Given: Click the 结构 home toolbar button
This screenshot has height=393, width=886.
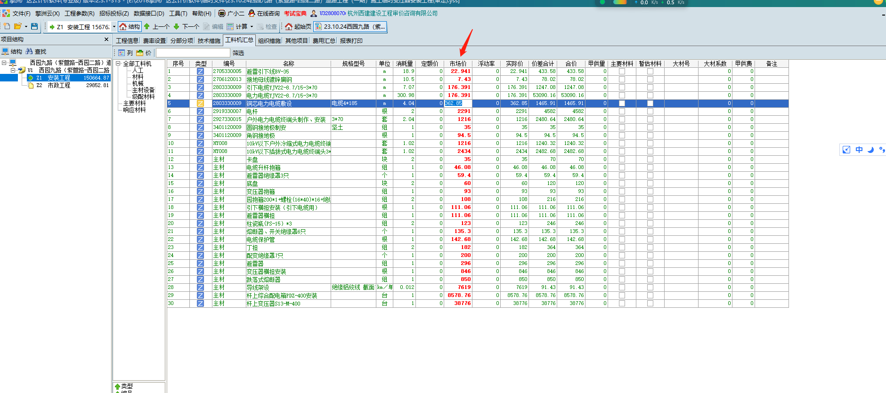Looking at the screenshot, I should pos(130,27).
